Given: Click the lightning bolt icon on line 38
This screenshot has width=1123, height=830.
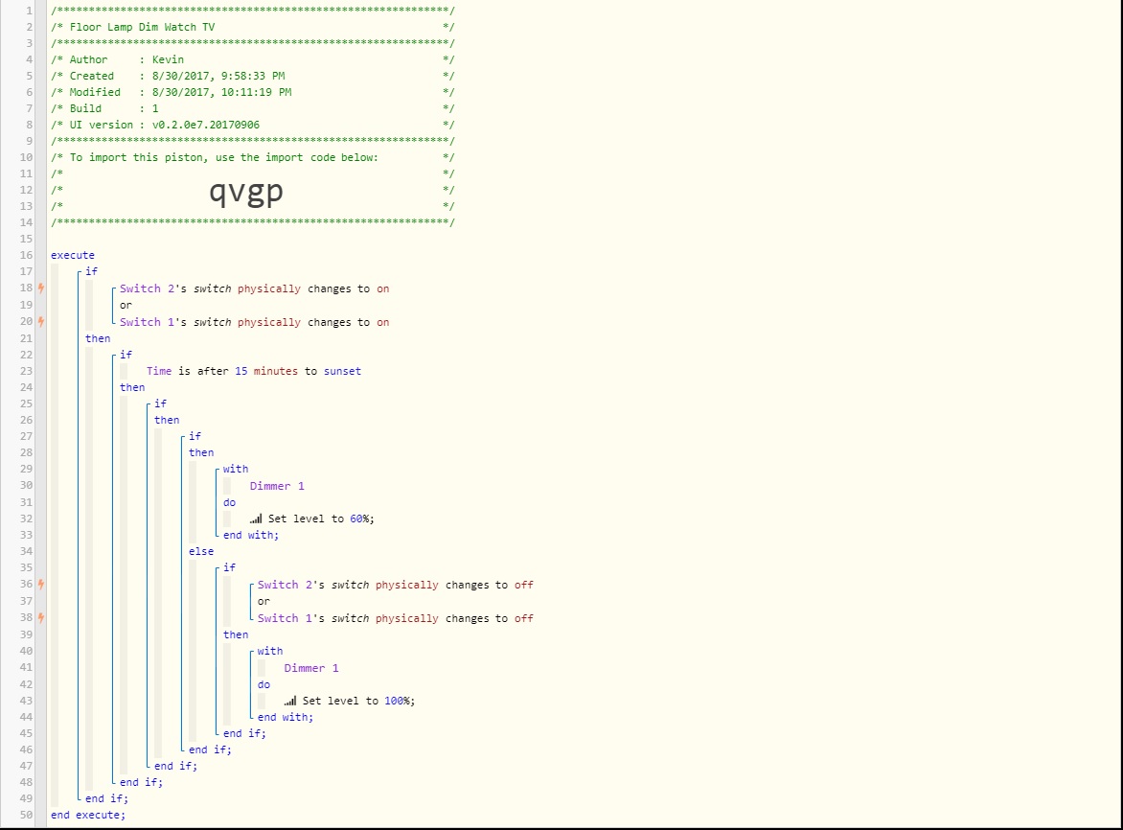Looking at the screenshot, I should pos(41,617).
